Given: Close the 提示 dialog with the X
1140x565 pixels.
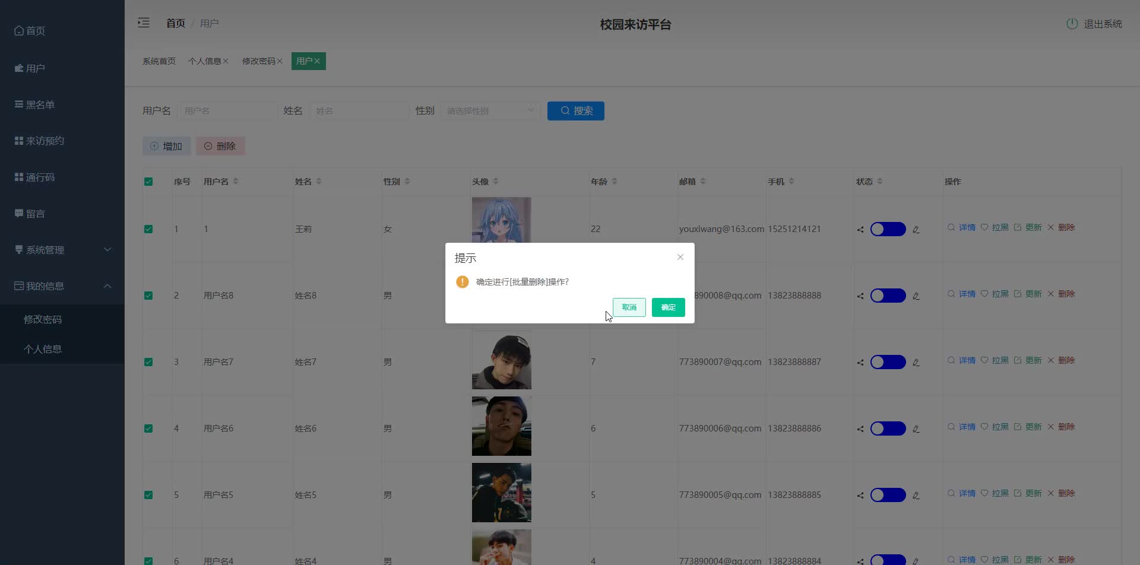Looking at the screenshot, I should (x=680, y=257).
